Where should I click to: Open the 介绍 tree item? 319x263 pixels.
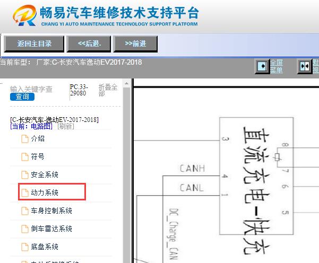click(x=38, y=139)
